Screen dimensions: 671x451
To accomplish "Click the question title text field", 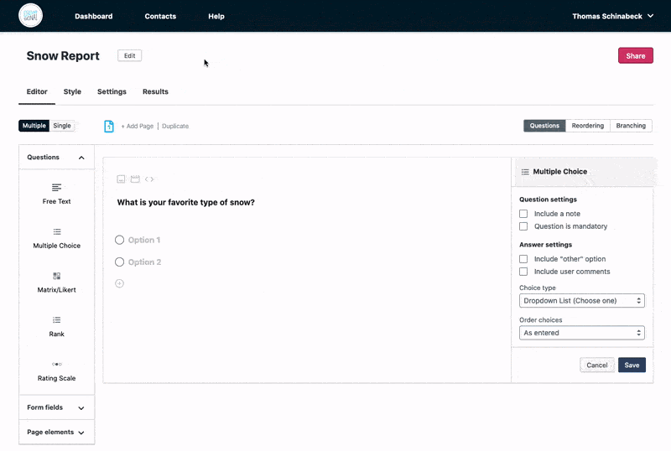I will click(x=186, y=202).
